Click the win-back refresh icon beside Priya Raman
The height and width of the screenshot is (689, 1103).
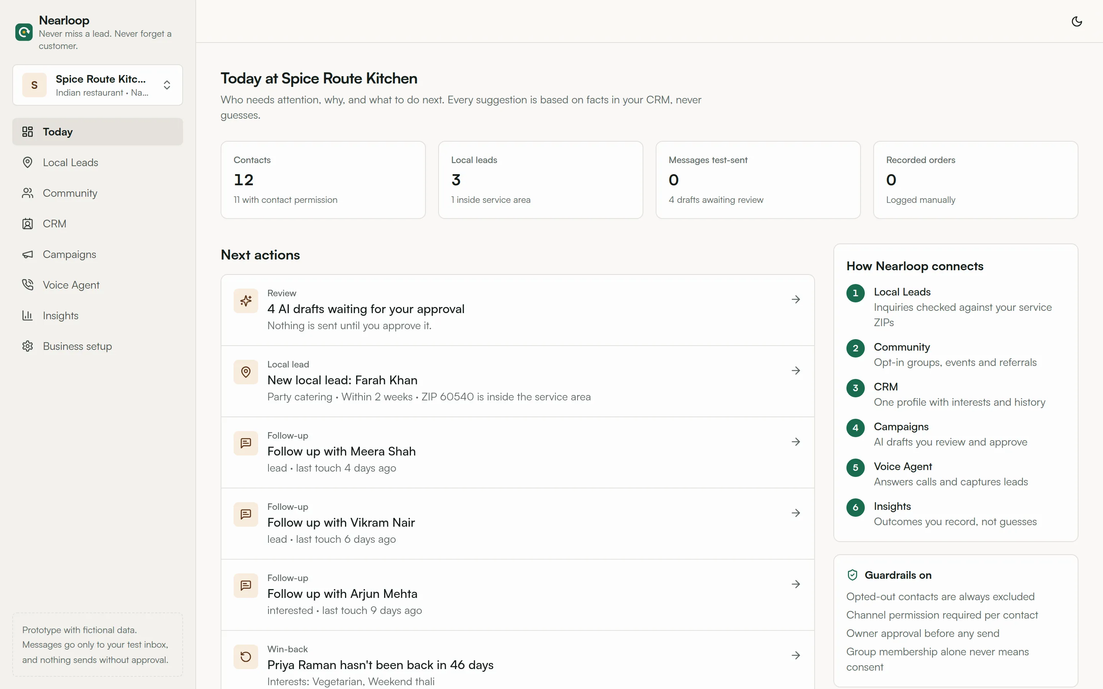(246, 656)
